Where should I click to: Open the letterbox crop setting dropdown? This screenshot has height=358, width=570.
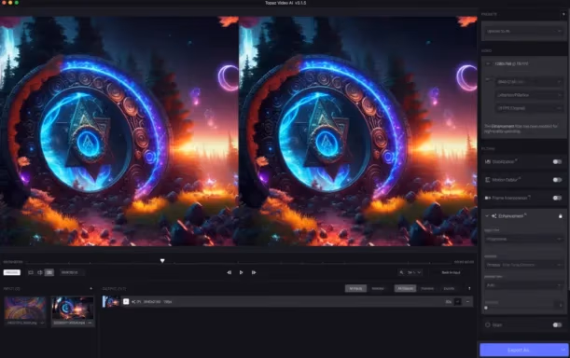tap(529, 95)
